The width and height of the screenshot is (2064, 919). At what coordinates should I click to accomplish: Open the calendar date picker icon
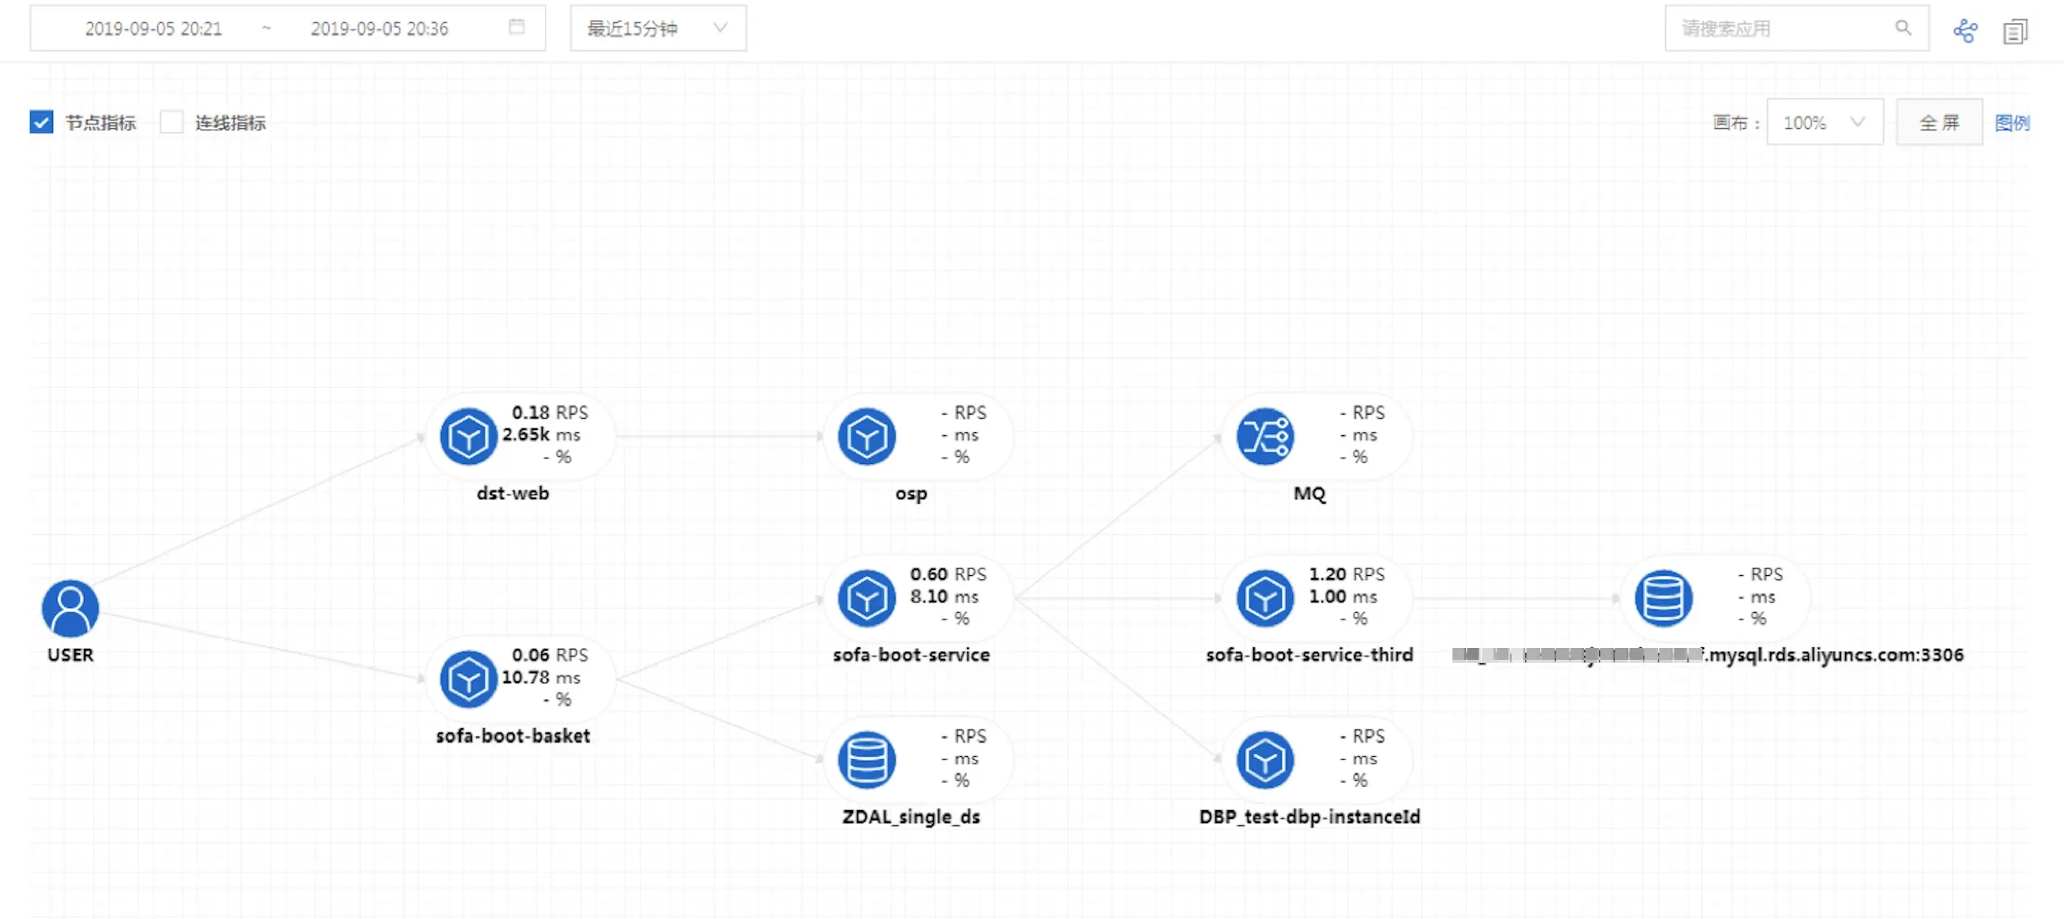(517, 28)
